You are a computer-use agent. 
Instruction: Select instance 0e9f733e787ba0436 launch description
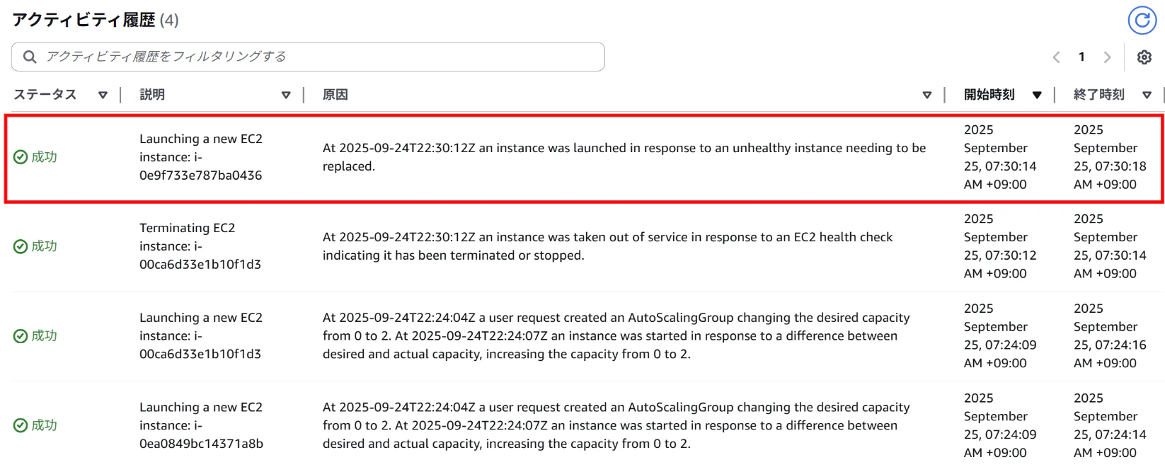[201, 157]
